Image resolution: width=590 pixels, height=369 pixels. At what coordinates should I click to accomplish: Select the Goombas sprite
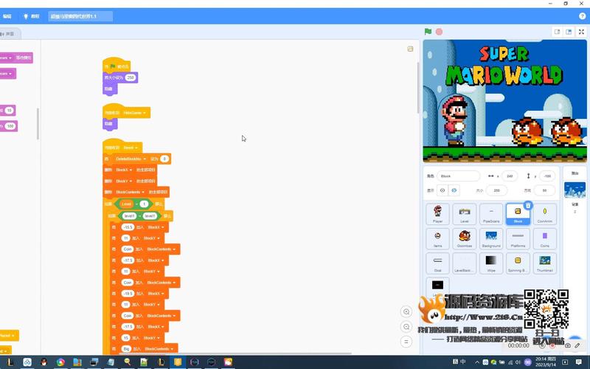tap(465, 238)
